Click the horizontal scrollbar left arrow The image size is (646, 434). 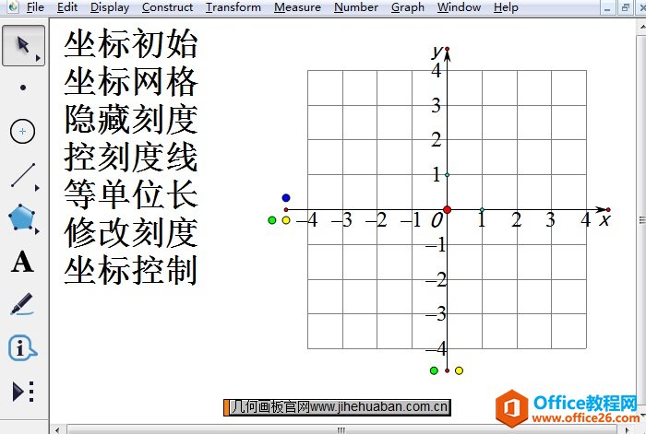(x=57, y=430)
